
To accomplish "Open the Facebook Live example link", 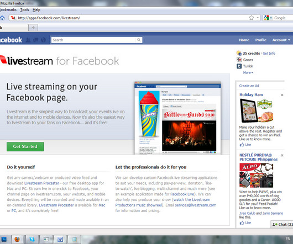I will pos(182,194).
